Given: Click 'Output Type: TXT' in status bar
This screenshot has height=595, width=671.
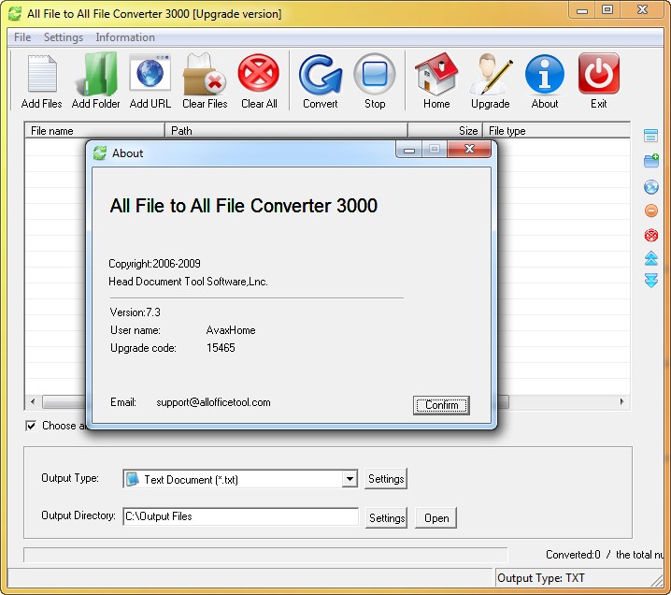Looking at the screenshot, I should pos(540,578).
